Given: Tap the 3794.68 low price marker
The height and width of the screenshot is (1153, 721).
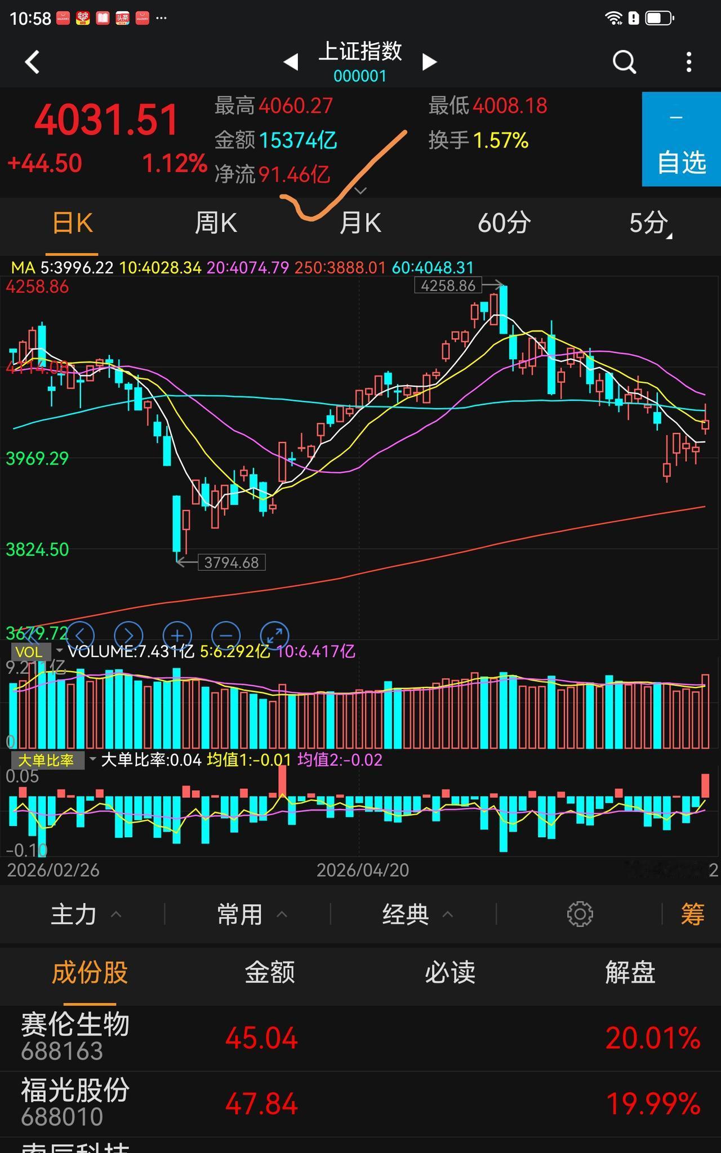Looking at the screenshot, I should (x=232, y=562).
